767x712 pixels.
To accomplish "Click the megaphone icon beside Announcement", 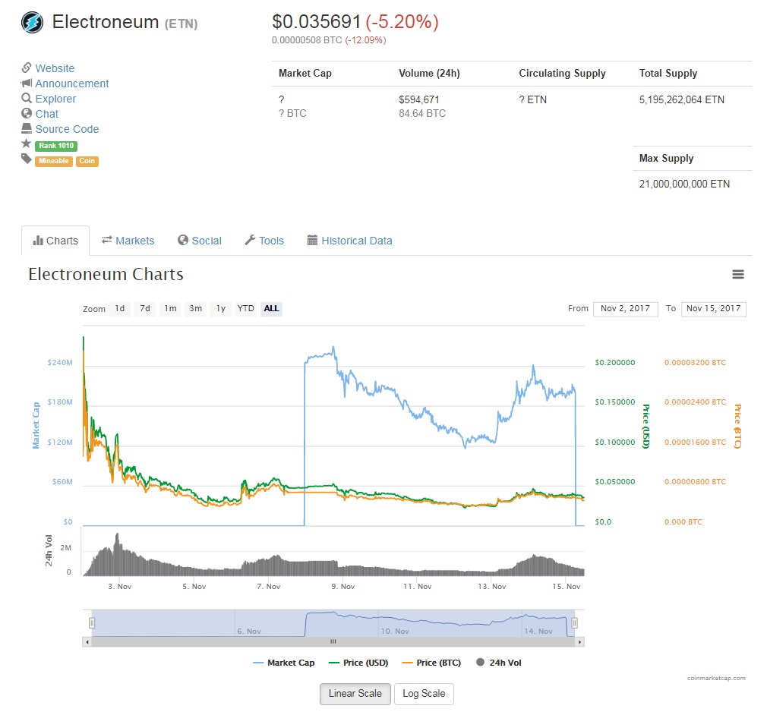I will point(27,83).
